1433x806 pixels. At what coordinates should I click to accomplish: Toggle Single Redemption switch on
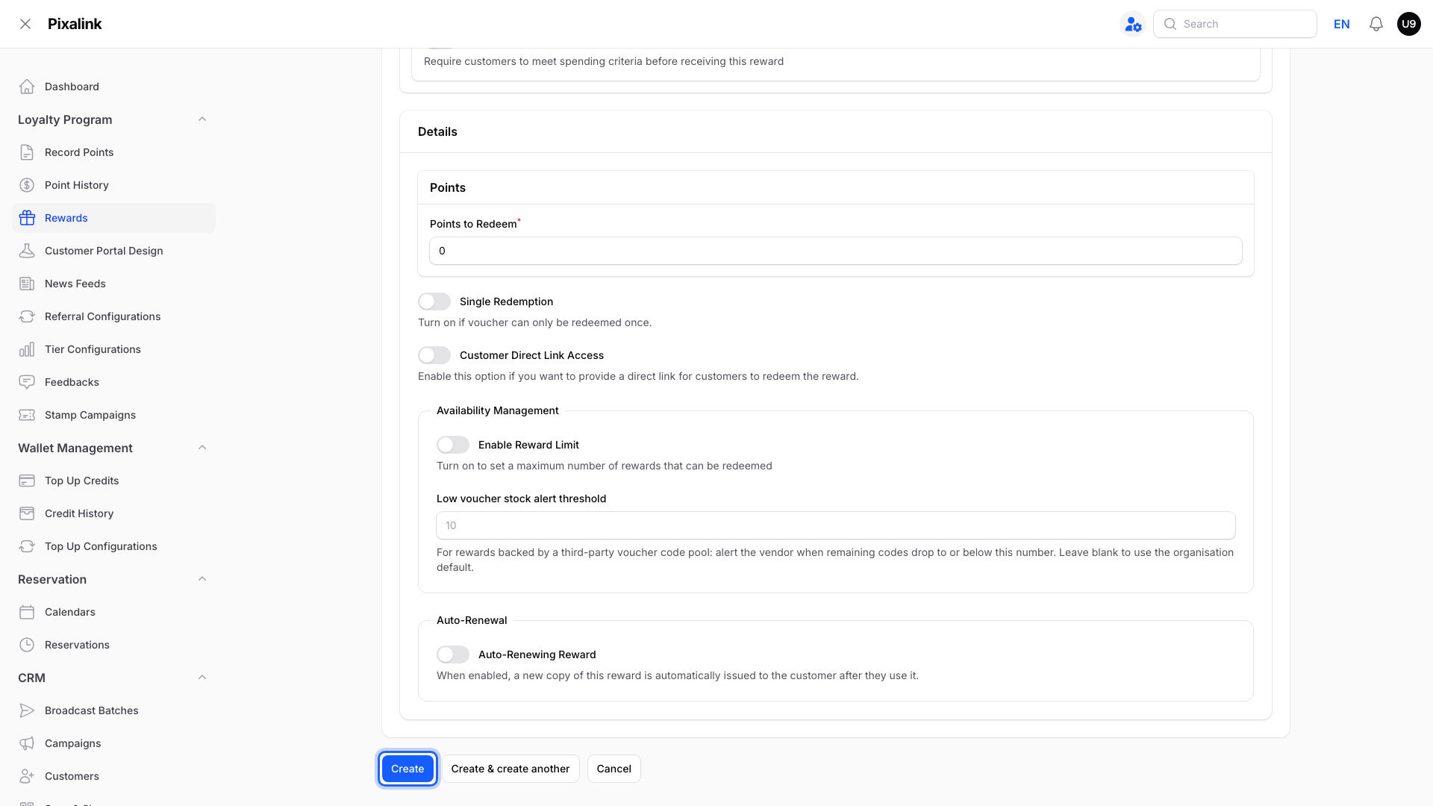[434, 302]
